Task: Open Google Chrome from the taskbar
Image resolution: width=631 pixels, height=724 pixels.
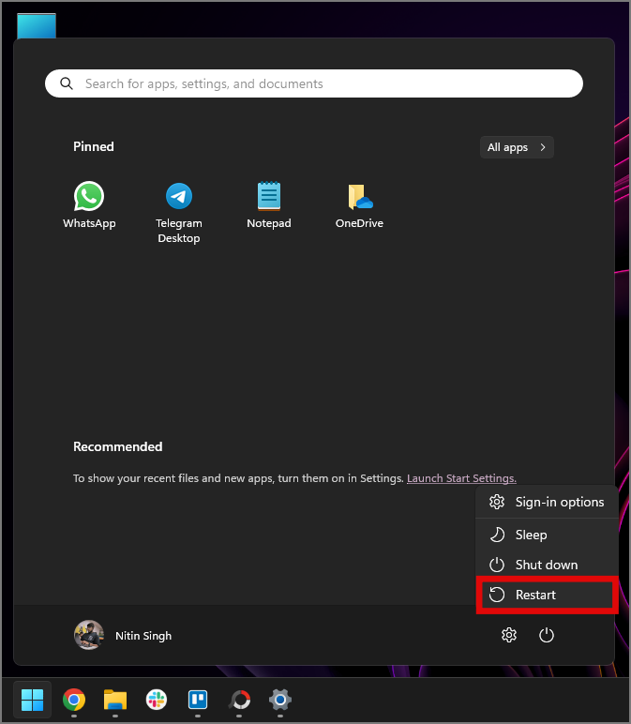Action: coord(74,700)
